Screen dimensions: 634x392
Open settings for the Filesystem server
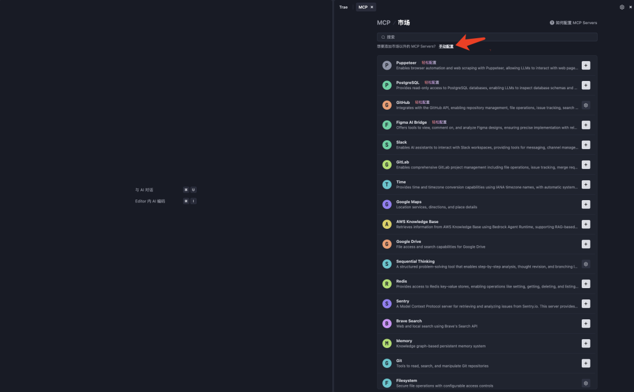click(x=585, y=383)
